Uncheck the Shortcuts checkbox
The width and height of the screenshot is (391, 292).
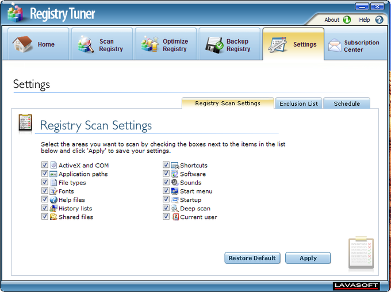[x=166, y=165]
